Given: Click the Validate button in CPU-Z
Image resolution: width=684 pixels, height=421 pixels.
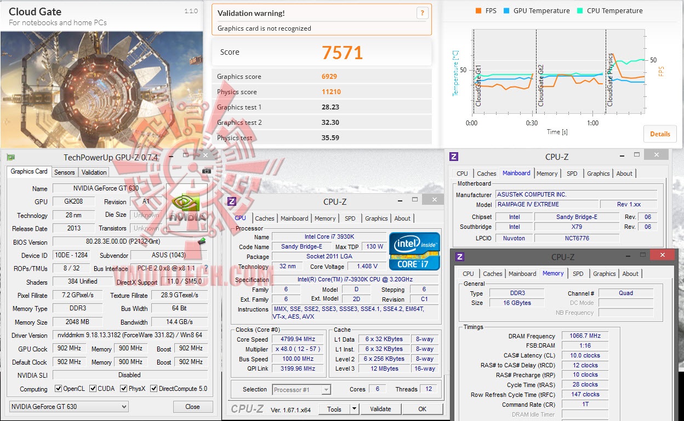Looking at the screenshot, I should 380,409.
